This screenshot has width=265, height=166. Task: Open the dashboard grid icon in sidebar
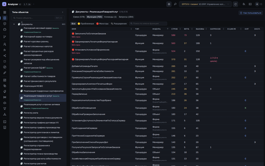click(x=5, y=12)
